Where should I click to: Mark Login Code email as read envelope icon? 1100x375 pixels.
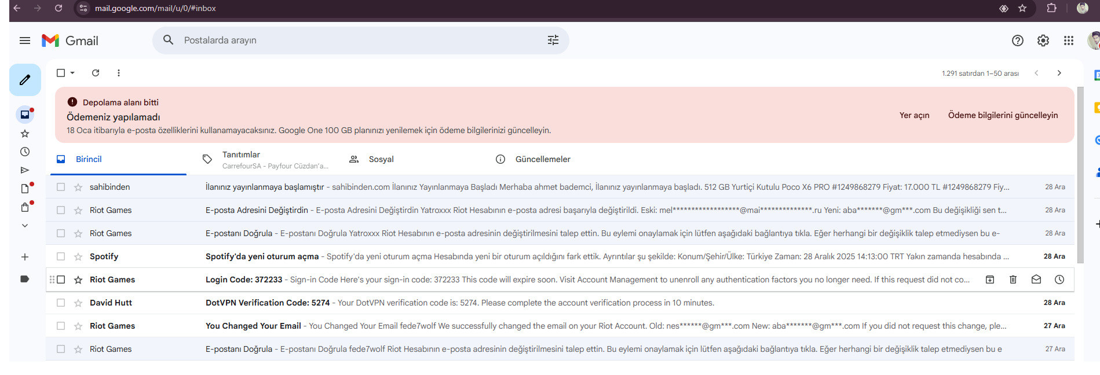point(1036,280)
